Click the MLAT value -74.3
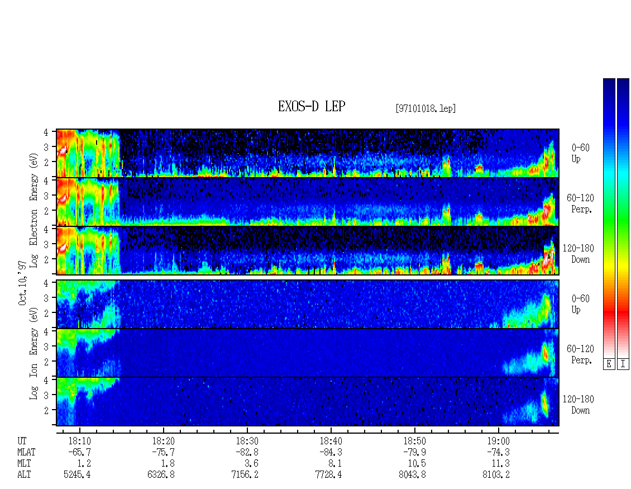 [x=498, y=452]
